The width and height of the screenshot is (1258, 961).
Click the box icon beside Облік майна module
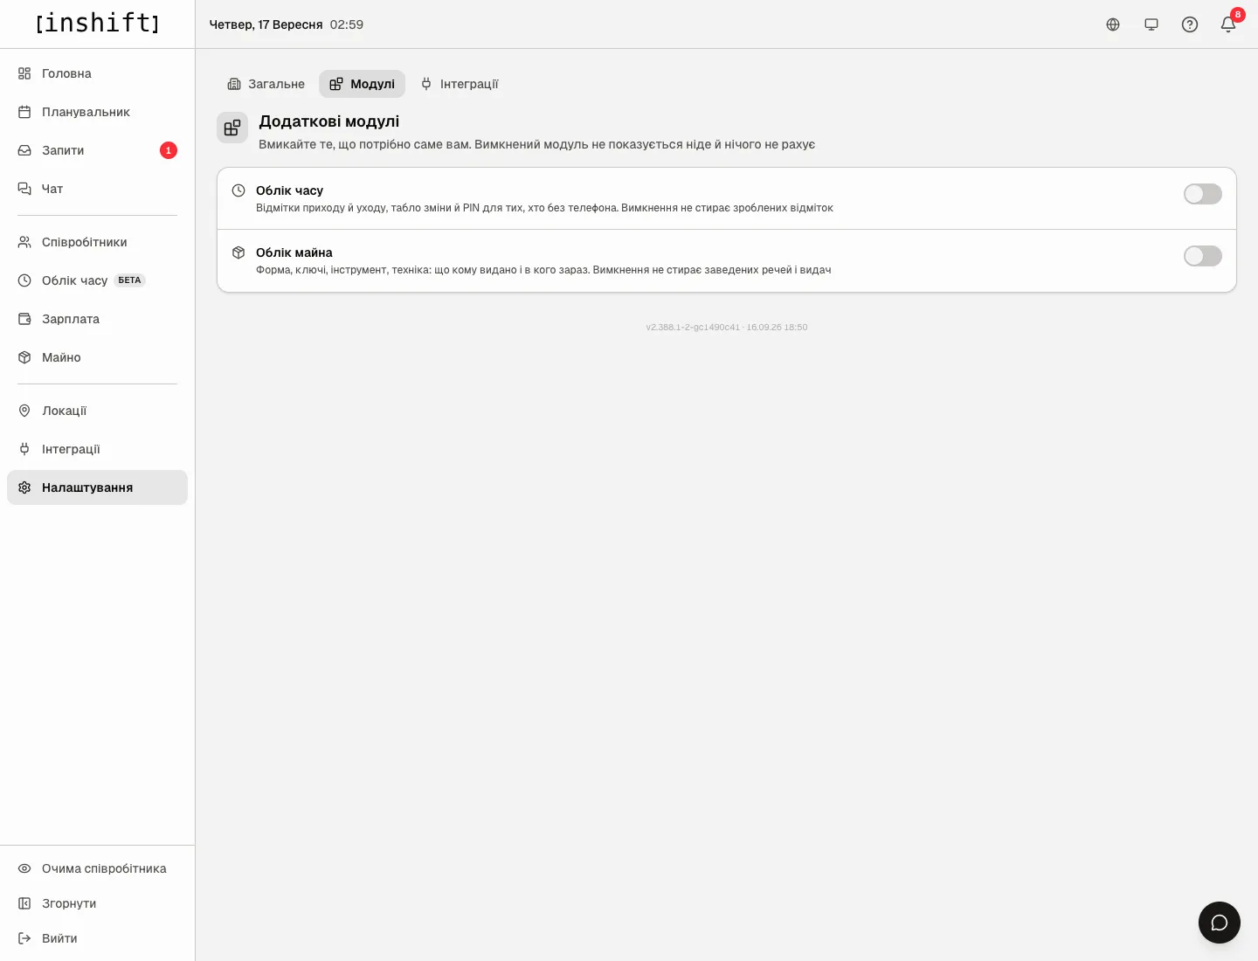(x=238, y=252)
